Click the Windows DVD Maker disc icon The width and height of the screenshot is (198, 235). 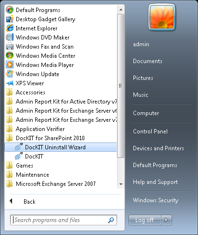pyautogui.click(x=10, y=38)
